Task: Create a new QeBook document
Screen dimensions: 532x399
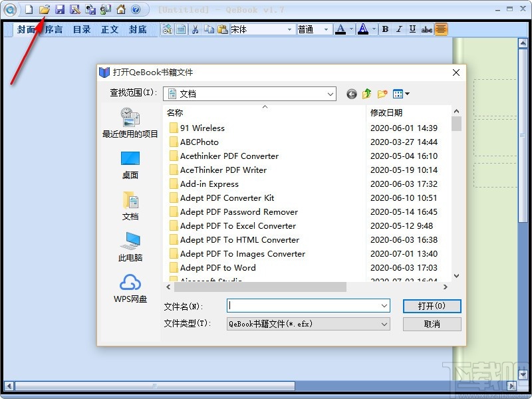Action: coord(29,9)
